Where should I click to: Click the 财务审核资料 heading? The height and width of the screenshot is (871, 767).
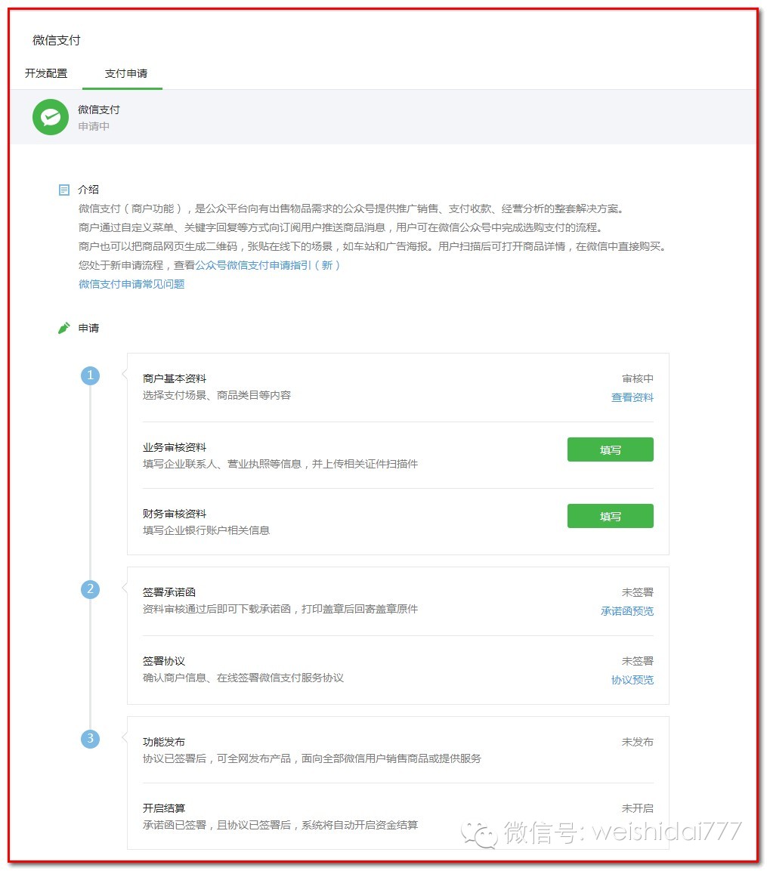[x=175, y=514]
